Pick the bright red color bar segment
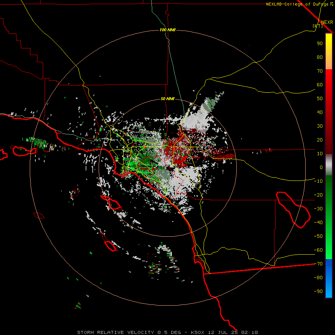 (329, 78)
